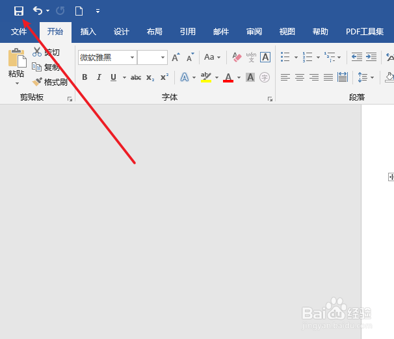Click the increase font size icon

click(x=176, y=57)
